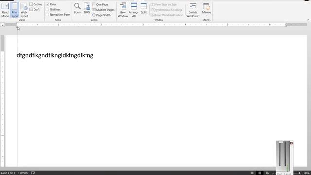Viewport: 311px width, 175px height.
Task: Switch to Read Mode view
Action: 5,10
